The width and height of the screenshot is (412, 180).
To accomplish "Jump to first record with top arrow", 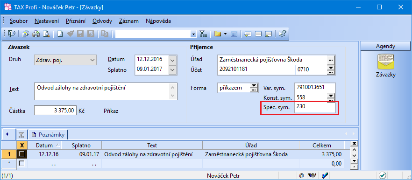I will [354, 144].
